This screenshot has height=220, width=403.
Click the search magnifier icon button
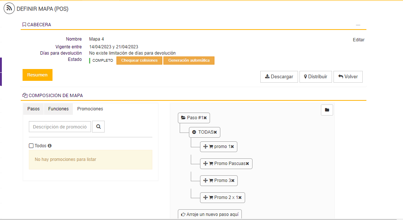point(98,127)
